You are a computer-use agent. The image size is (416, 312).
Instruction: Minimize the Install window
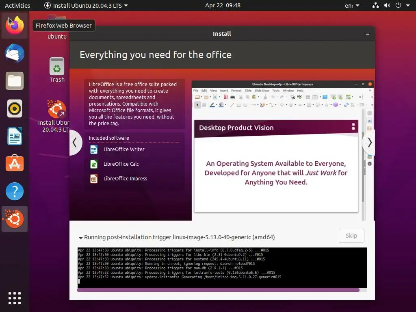point(367,34)
